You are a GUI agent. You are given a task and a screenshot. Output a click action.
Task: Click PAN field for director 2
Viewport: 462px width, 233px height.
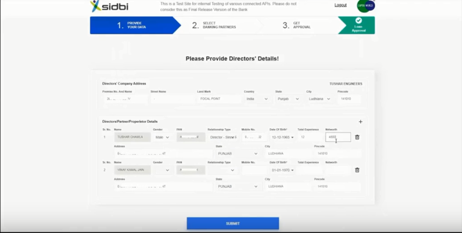coord(191,170)
